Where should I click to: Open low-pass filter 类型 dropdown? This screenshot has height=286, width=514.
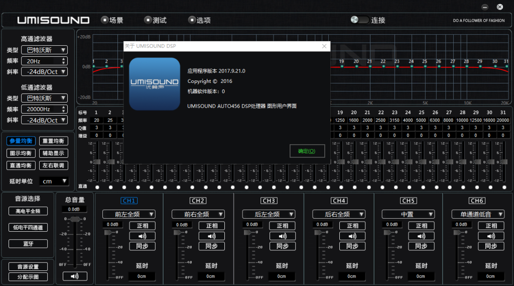44,98
